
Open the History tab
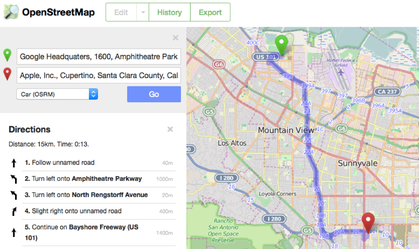coord(169,12)
